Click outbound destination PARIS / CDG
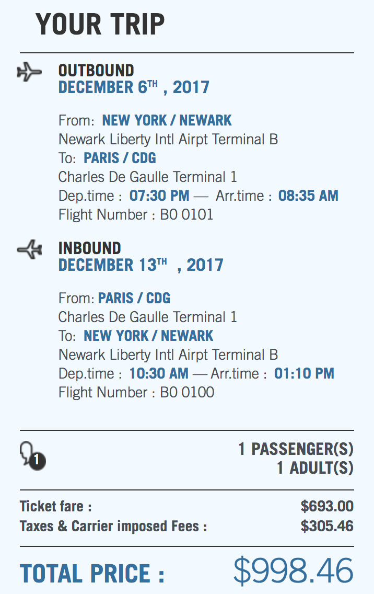The height and width of the screenshot is (594, 374). pos(120,158)
